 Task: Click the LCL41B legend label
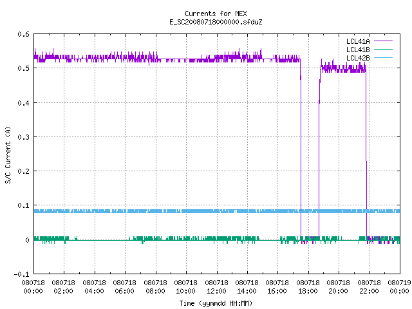tap(358, 50)
